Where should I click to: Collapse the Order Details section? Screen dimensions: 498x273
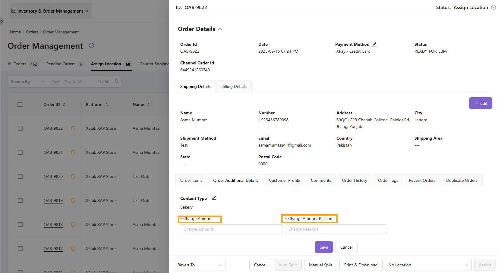pyautogui.click(x=220, y=29)
